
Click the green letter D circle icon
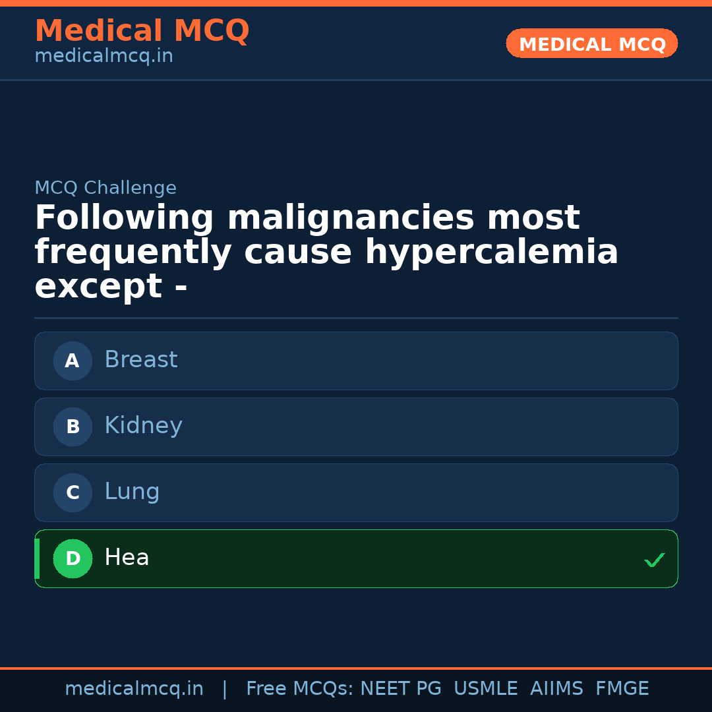(73, 558)
